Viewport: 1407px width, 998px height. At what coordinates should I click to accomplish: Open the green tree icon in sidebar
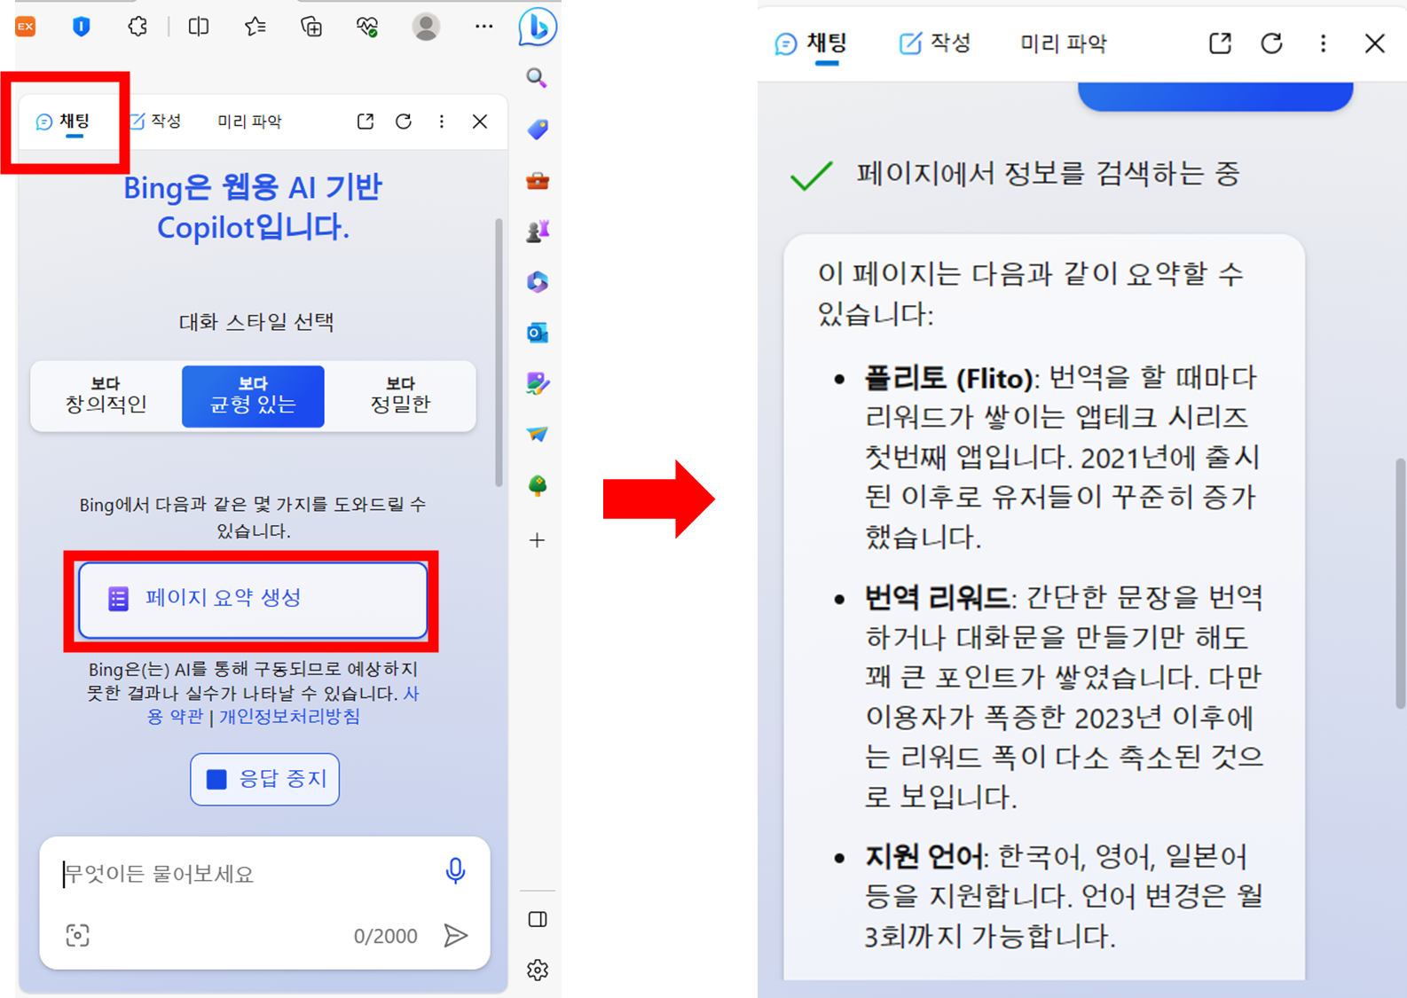coord(538,485)
